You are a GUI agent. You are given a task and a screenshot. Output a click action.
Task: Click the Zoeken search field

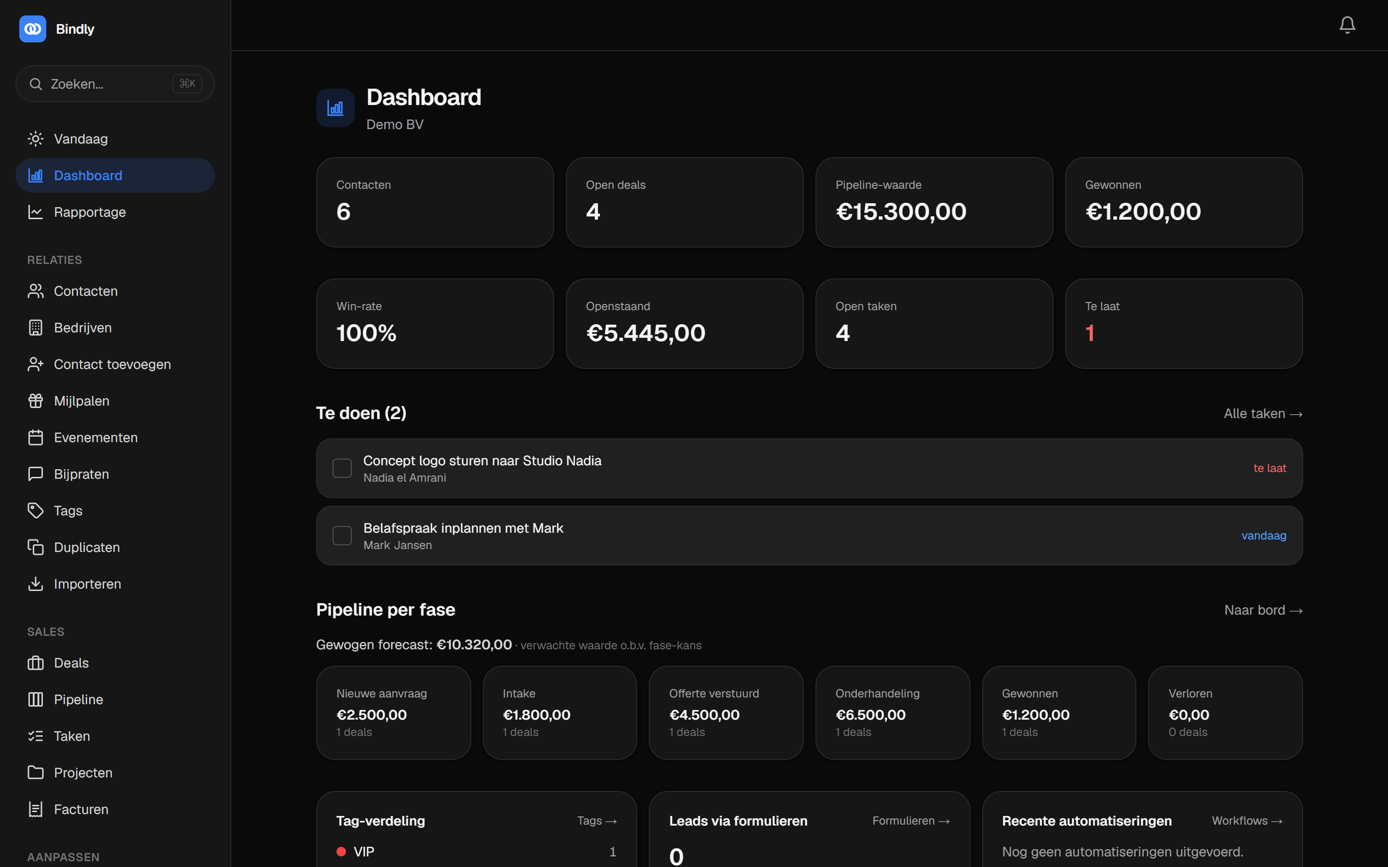pyautogui.click(x=115, y=84)
